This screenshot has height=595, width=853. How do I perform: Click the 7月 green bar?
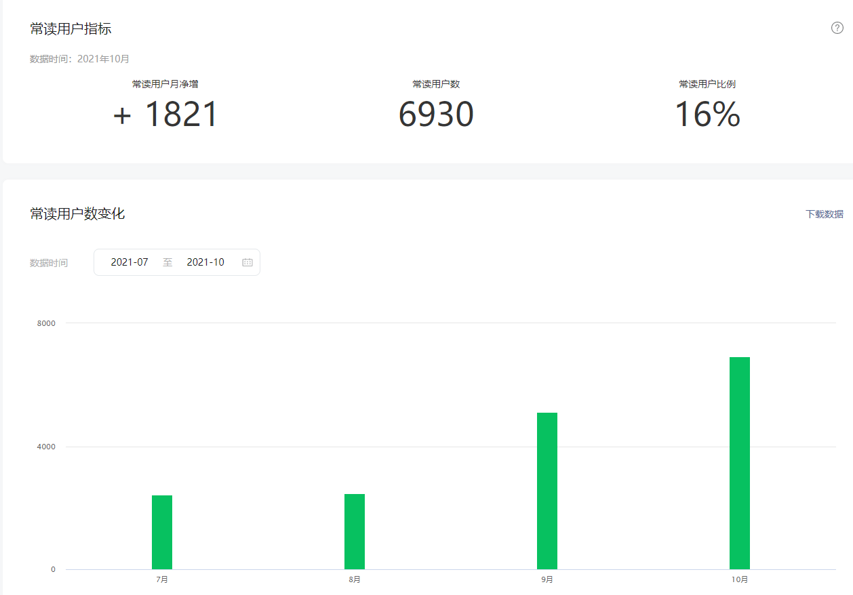pos(162,532)
